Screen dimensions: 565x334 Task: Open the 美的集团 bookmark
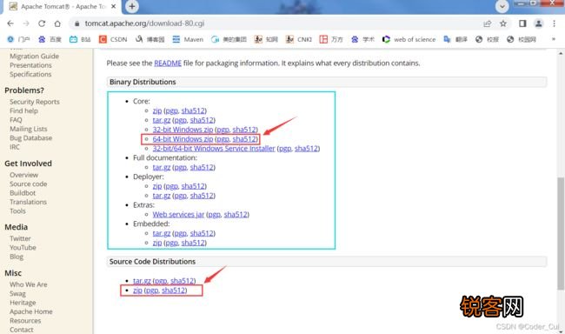229,39
